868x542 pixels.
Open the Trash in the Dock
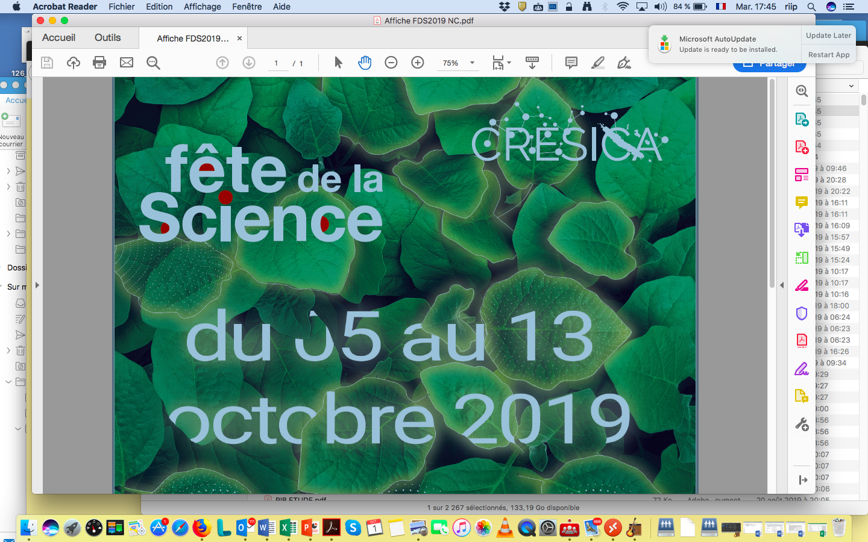(838, 528)
